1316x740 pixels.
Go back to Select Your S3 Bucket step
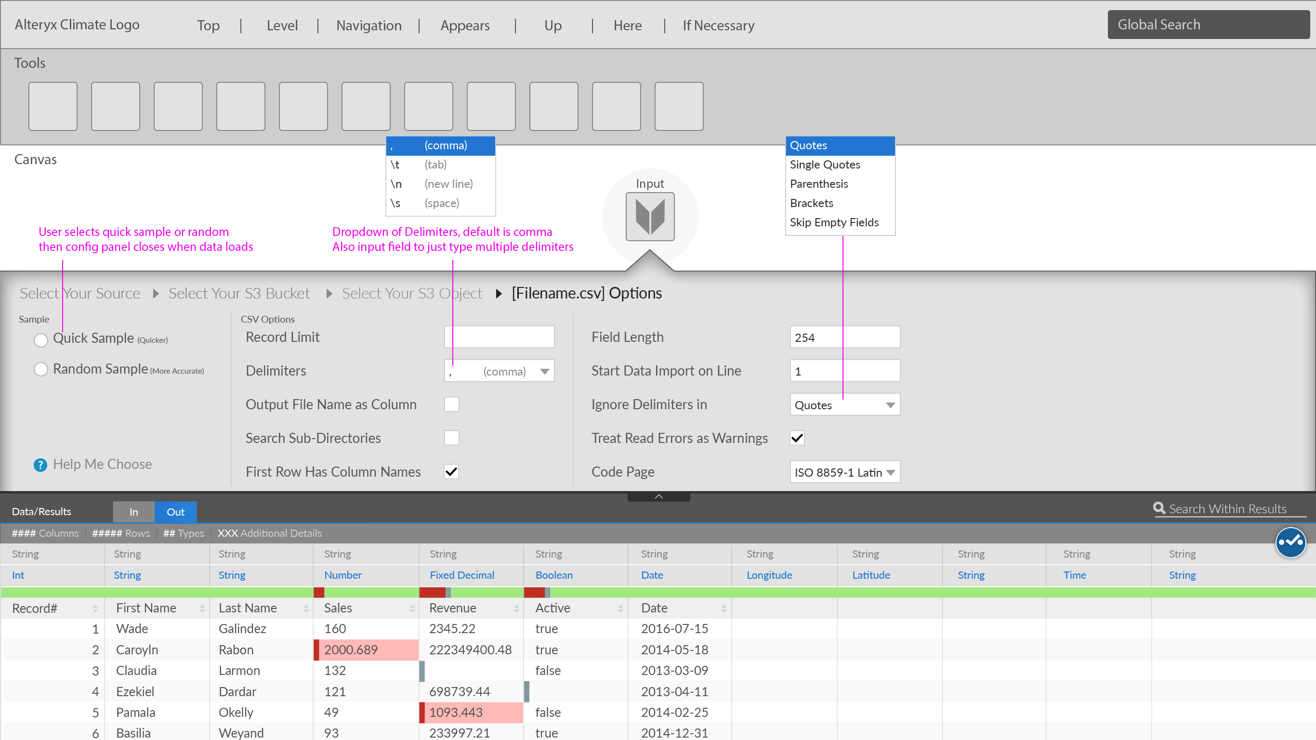238,293
